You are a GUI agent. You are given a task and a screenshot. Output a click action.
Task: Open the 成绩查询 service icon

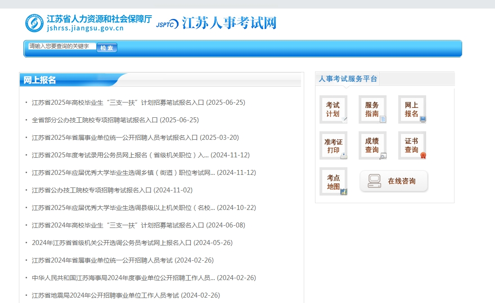[x=373, y=145]
